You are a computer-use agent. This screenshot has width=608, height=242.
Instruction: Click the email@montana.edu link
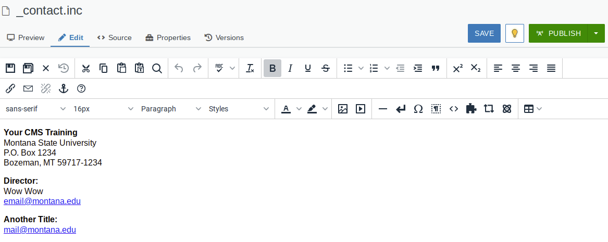tap(42, 201)
